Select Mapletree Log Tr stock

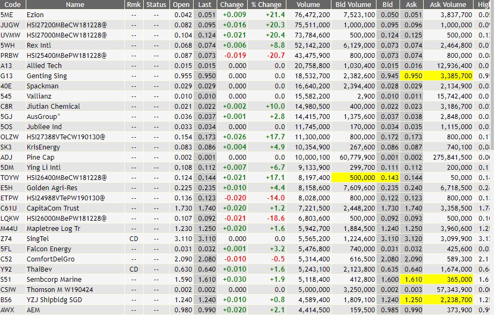[53, 229]
